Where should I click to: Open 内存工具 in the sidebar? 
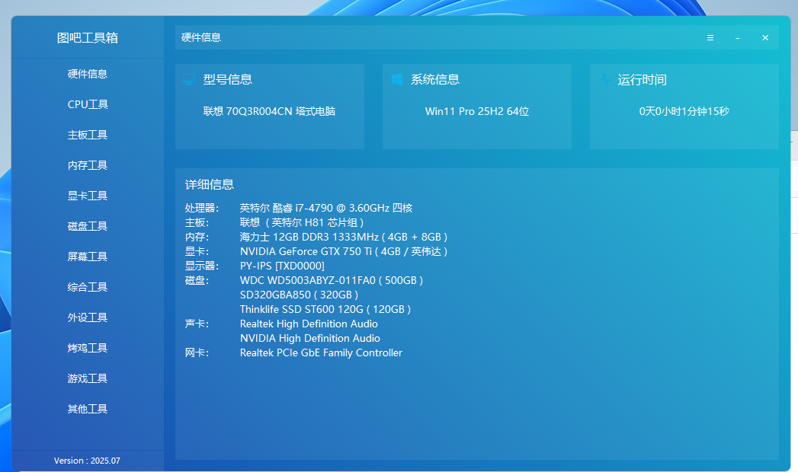(x=88, y=165)
